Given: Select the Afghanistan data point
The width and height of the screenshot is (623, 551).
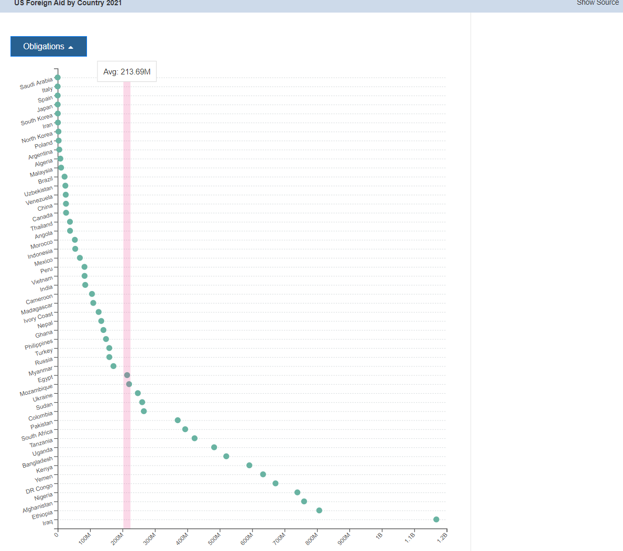Looking at the screenshot, I should pyautogui.click(x=304, y=502).
